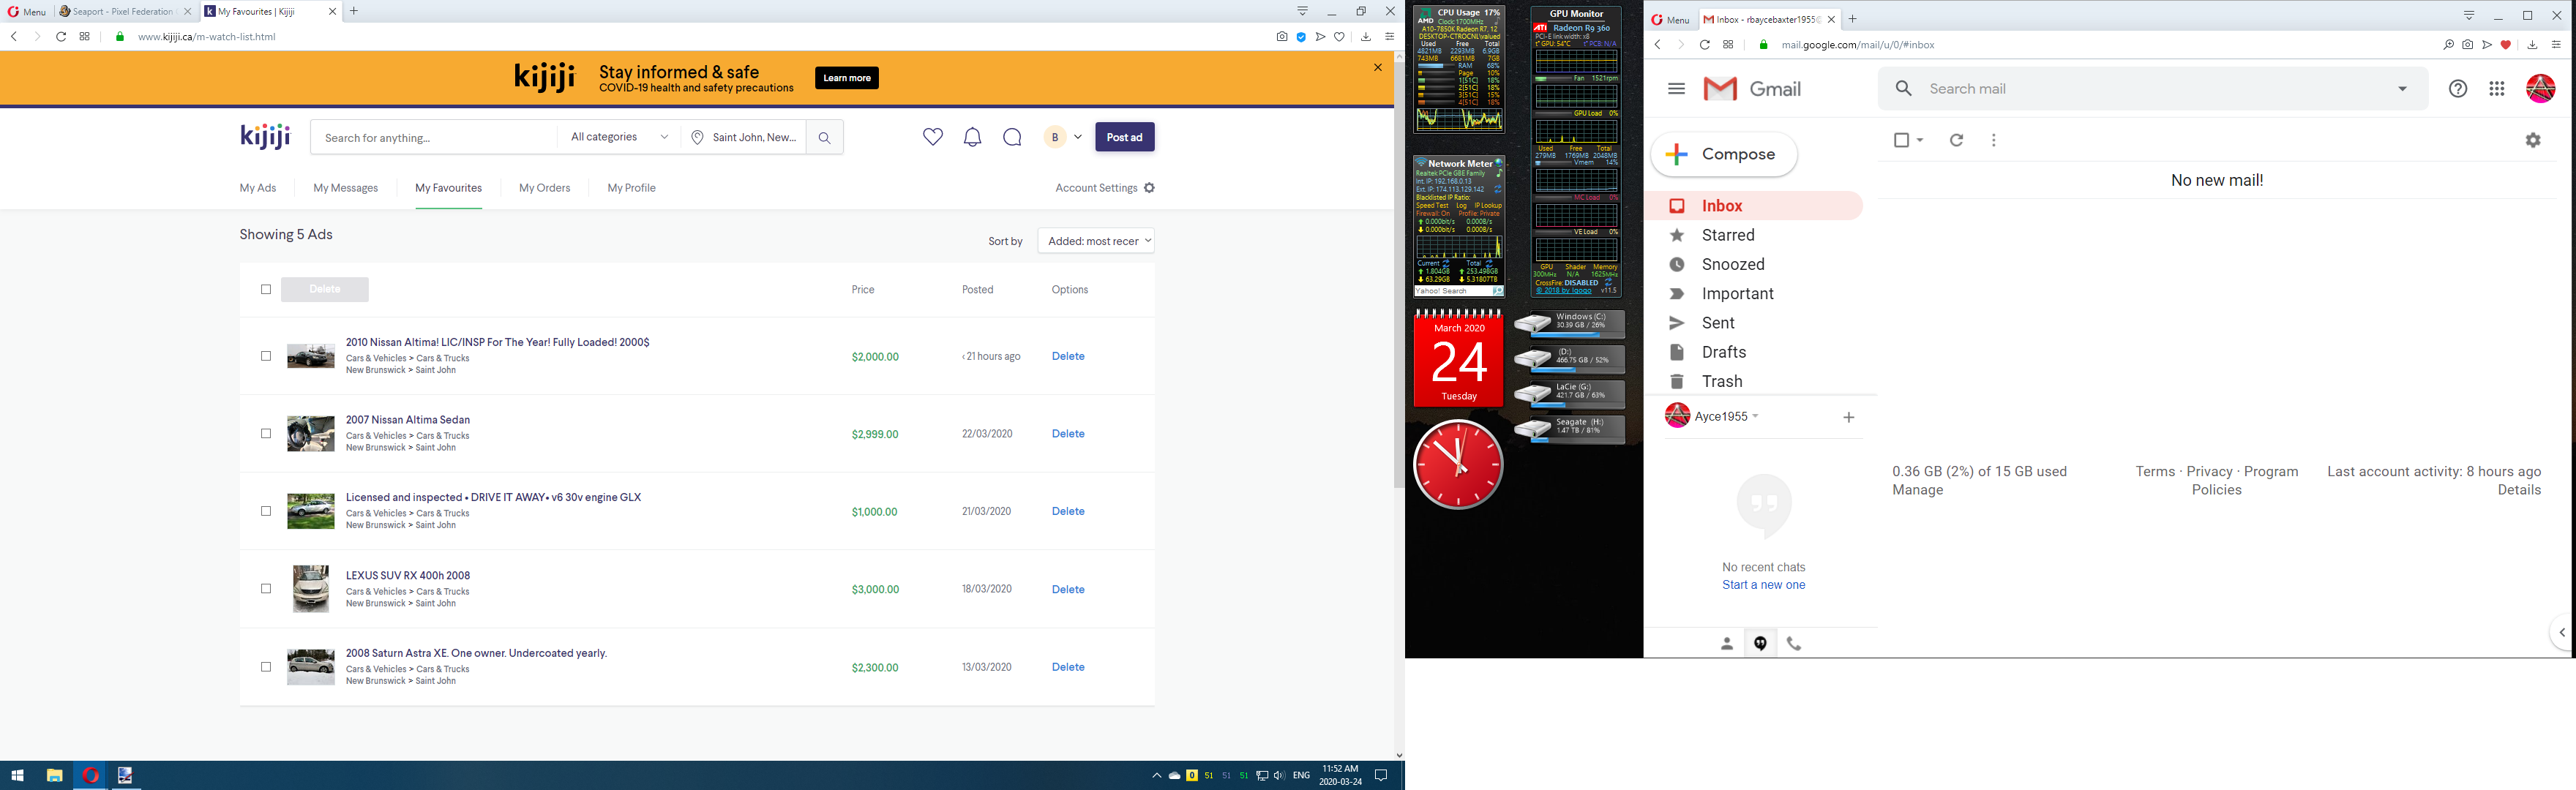Open Kijiji favourites heart icon
The height and width of the screenshot is (790, 2576).
[932, 137]
